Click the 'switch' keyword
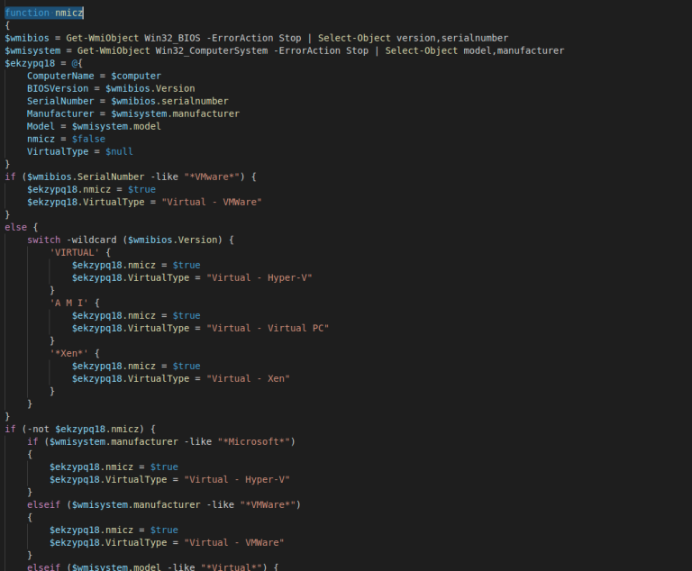Image resolution: width=692 pixels, height=571 pixels. 43,240
